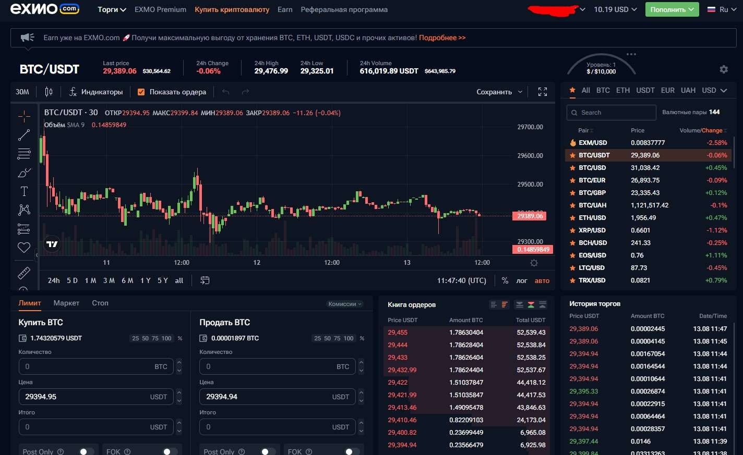This screenshot has height=455, width=743.
Task: Show only buy orders in order book
Action: coord(543,305)
